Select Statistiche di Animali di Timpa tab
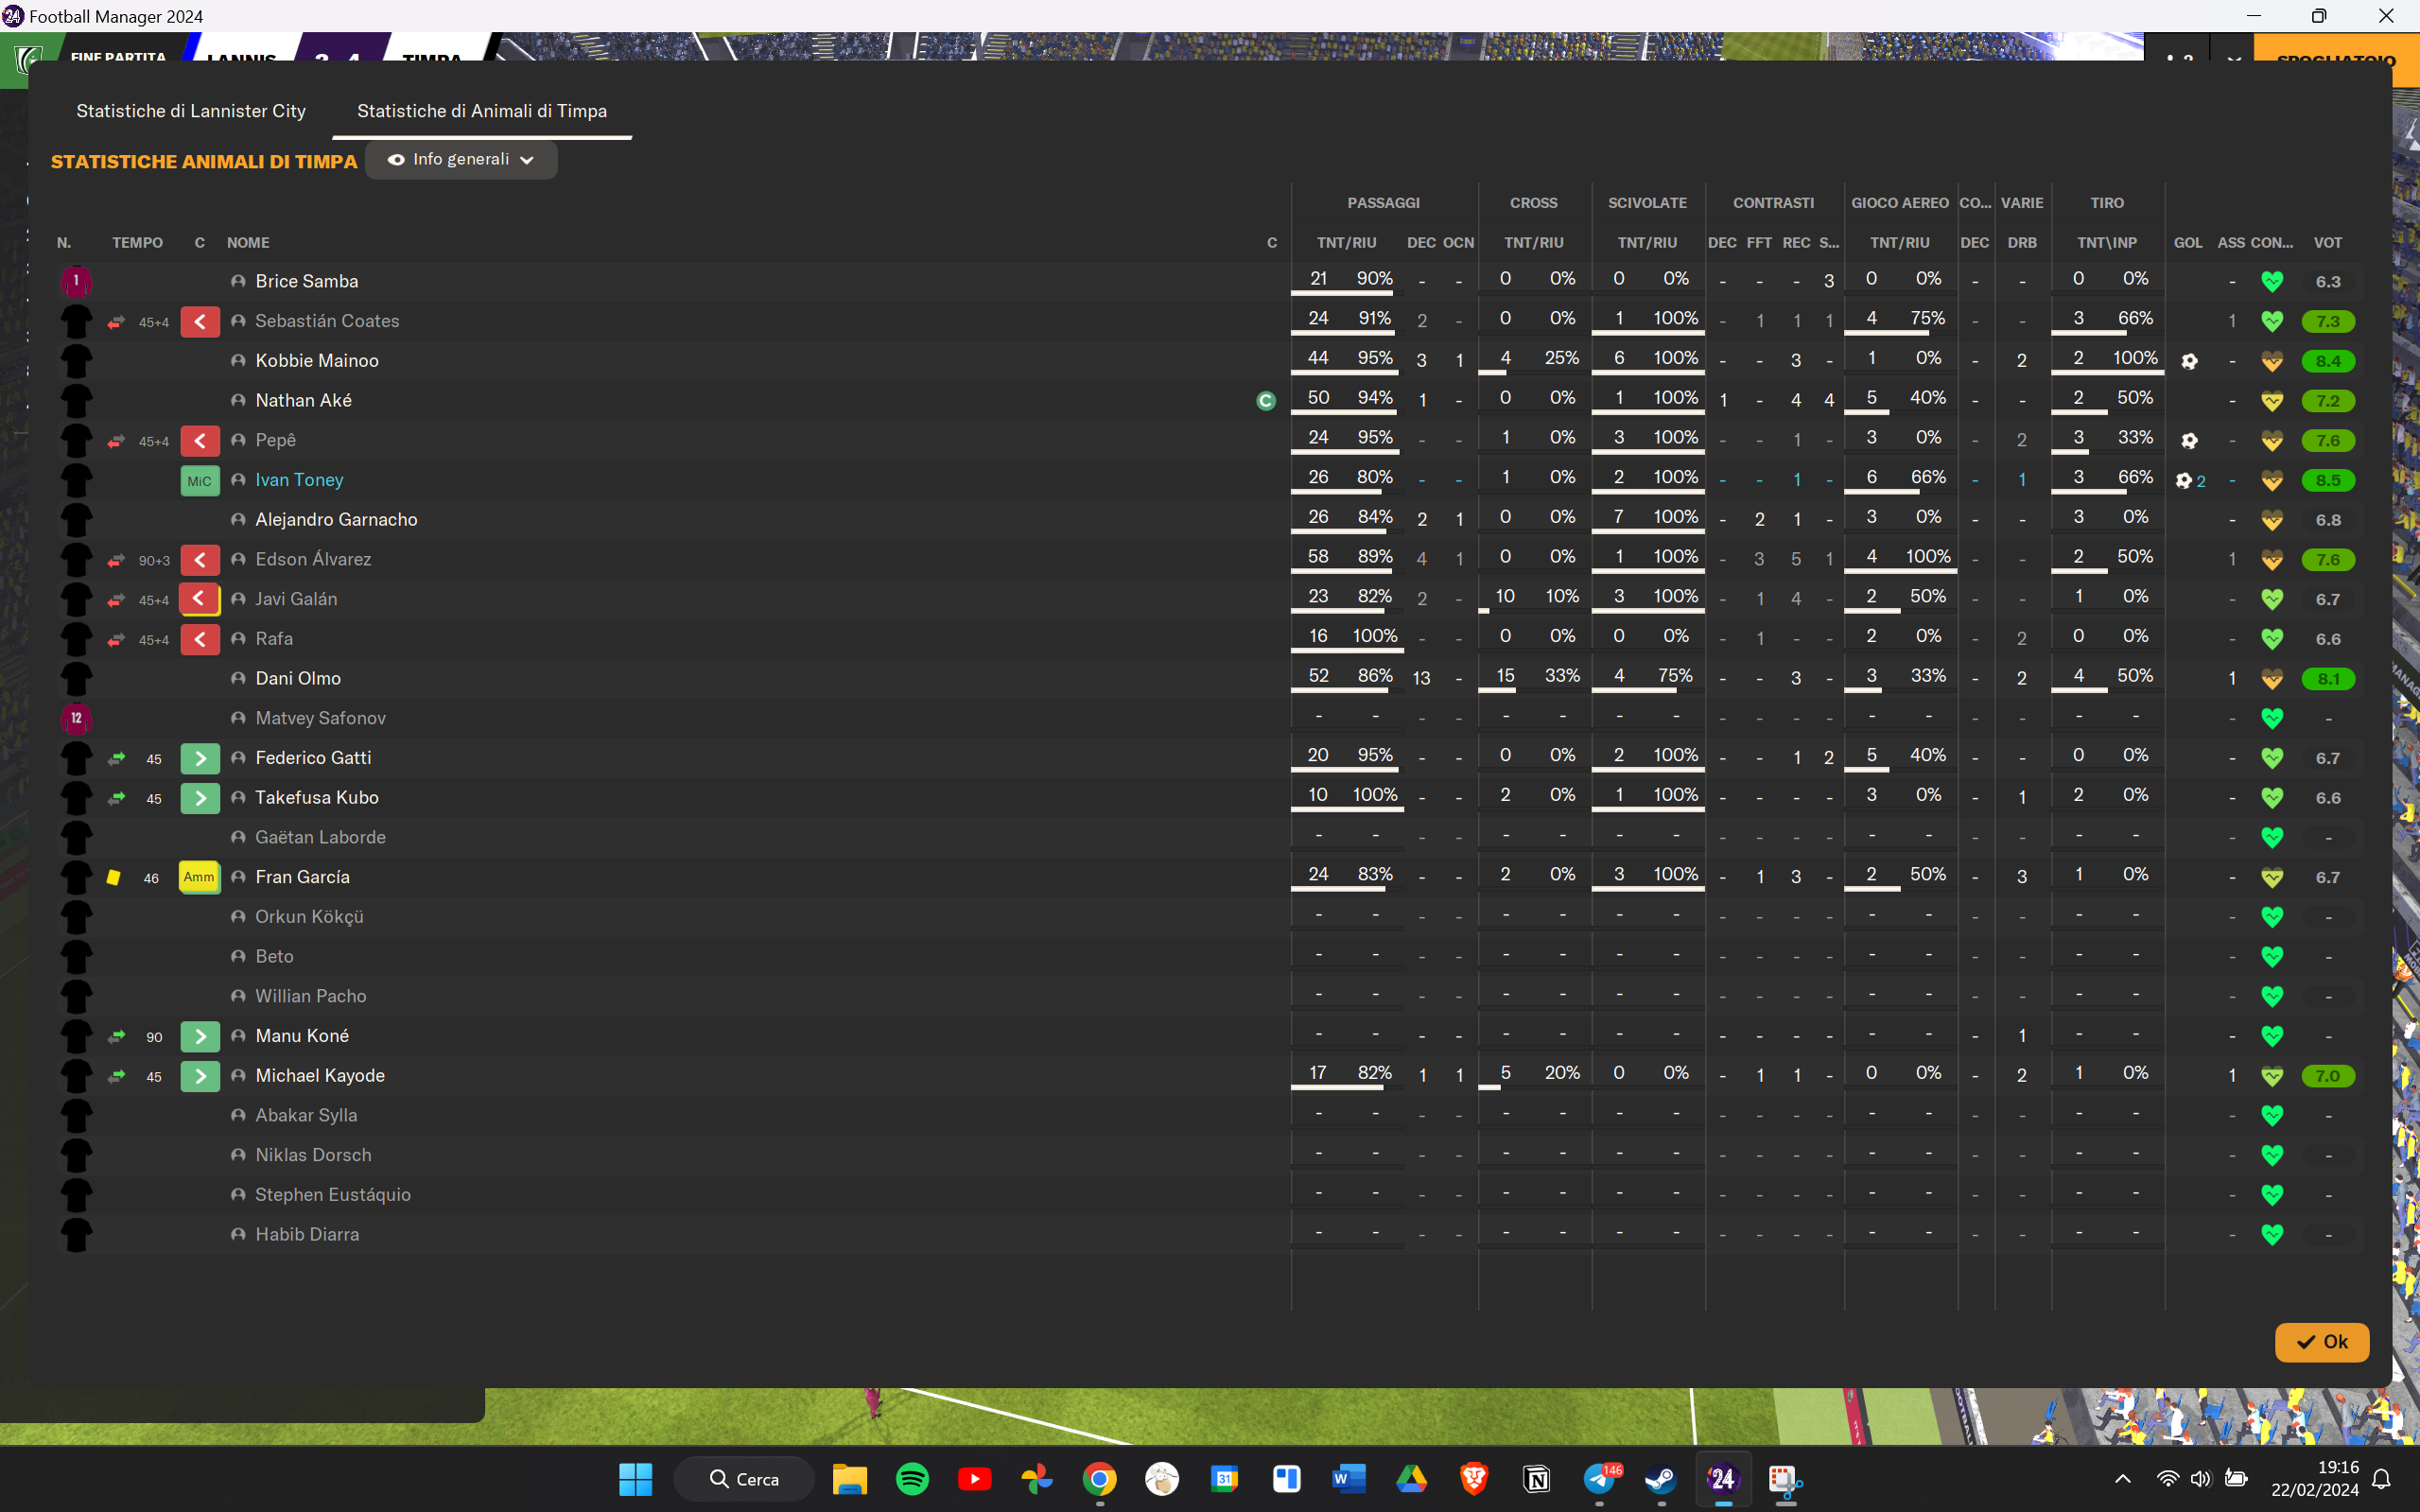This screenshot has height=1512, width=2420. coord(482,111)
